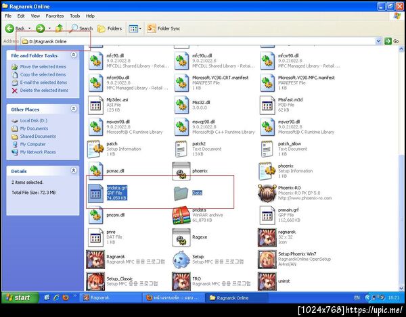This screenshot has width=406, height=317.
Task: Select the Setup_Classic application icon
Action: [95, 281]
